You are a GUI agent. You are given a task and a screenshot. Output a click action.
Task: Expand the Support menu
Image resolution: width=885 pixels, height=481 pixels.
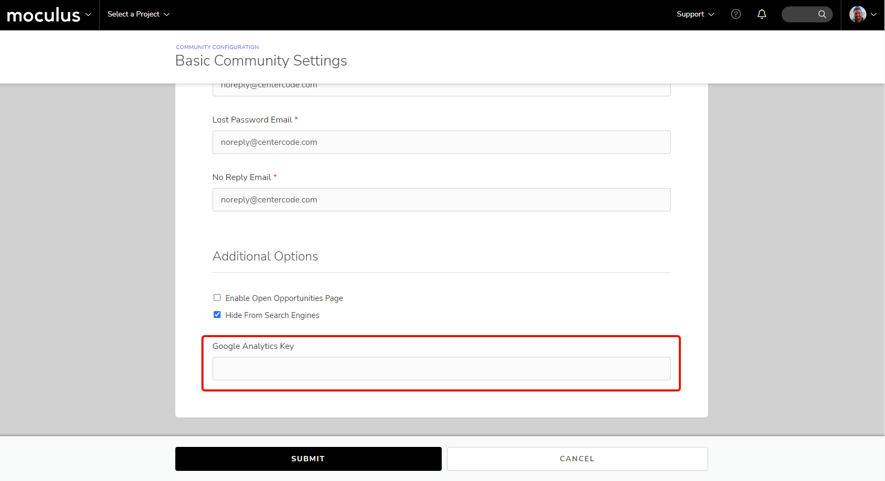[x=695, y=14]
